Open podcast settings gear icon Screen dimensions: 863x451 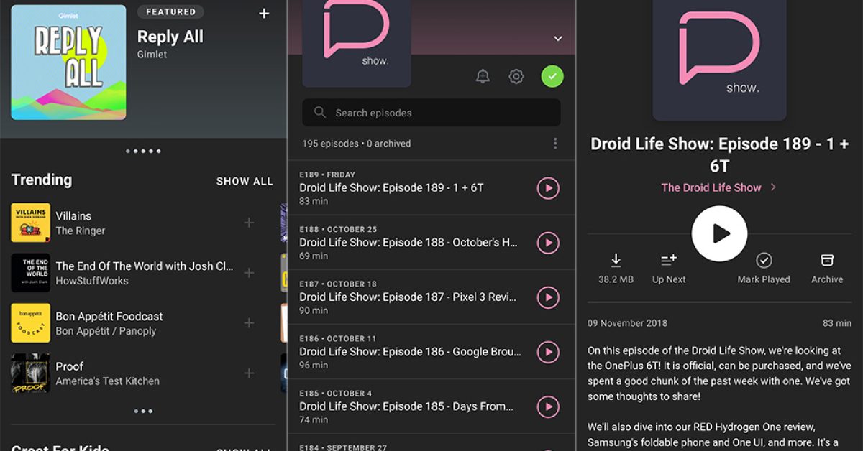point(516,76)
